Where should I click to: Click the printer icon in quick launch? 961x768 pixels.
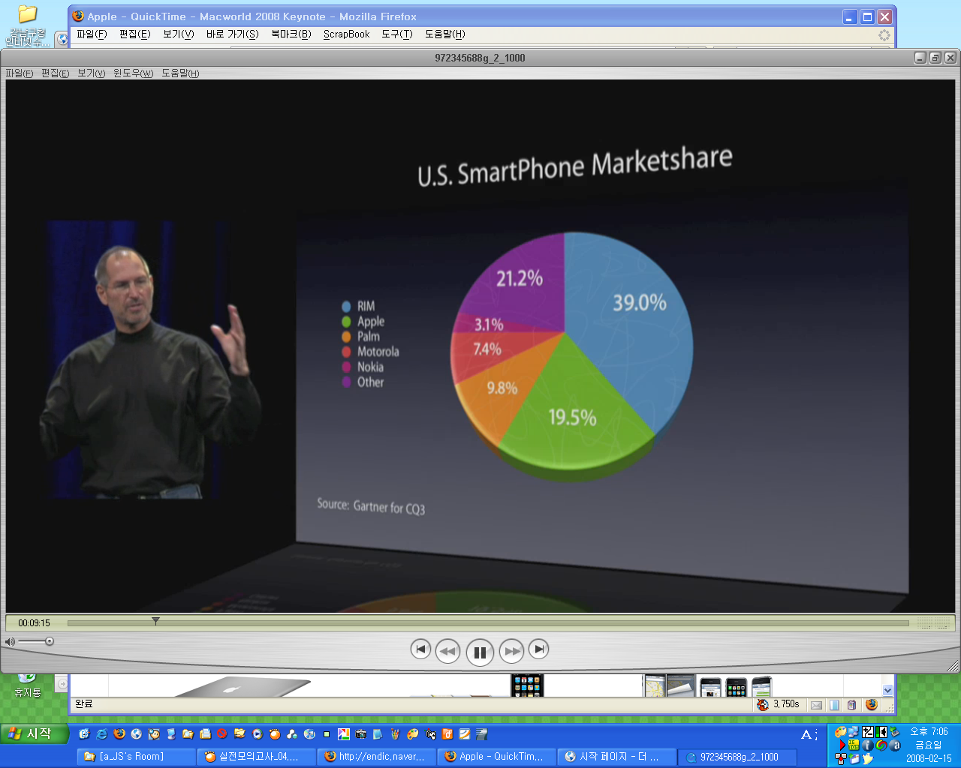point(205,734)
